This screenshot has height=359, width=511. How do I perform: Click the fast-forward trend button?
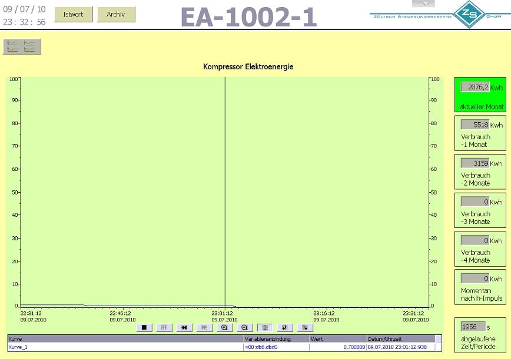click(x=204, y=328)
